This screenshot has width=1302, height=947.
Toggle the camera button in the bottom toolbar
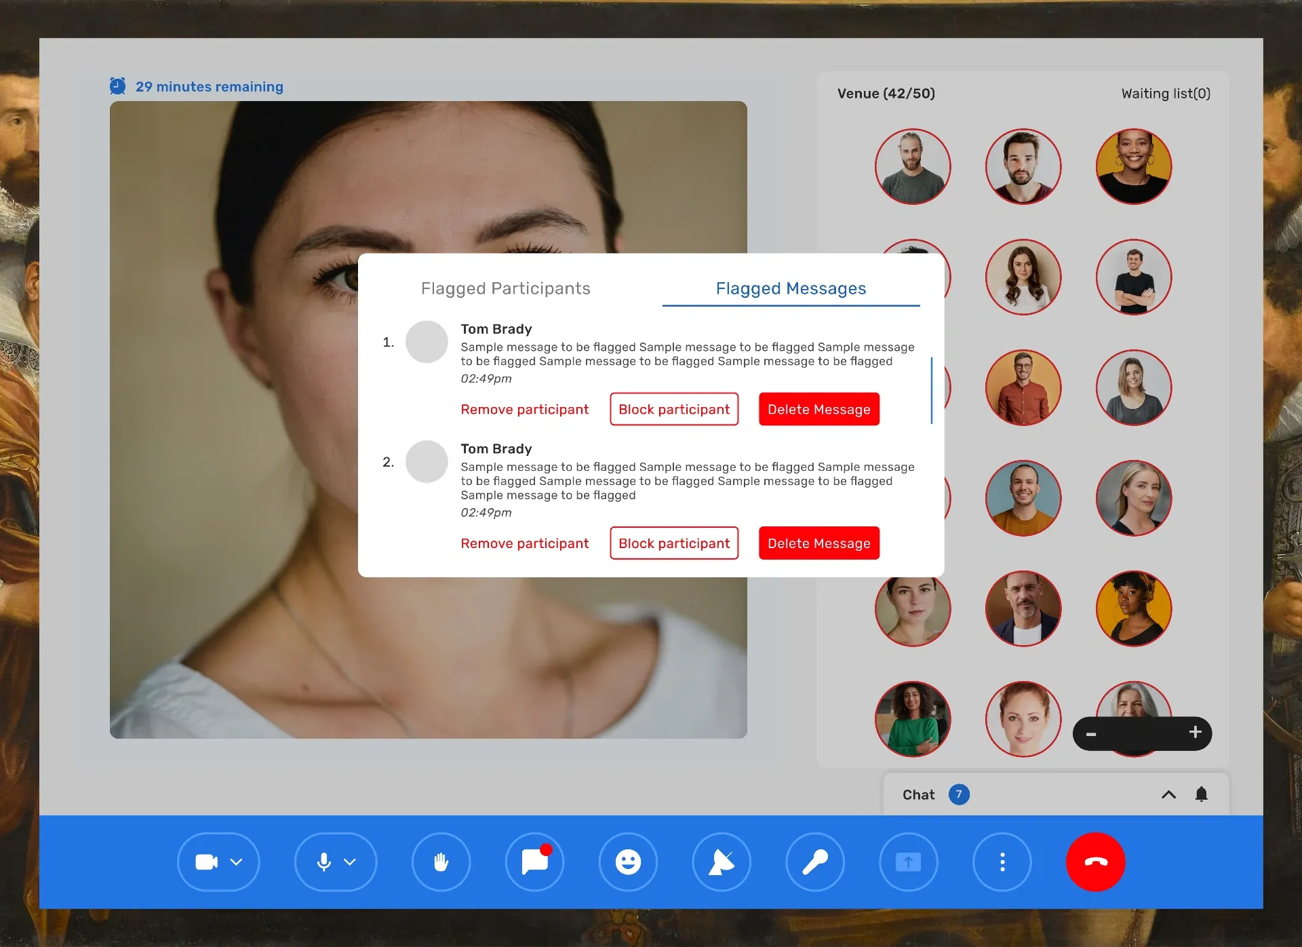pos(206,862)
